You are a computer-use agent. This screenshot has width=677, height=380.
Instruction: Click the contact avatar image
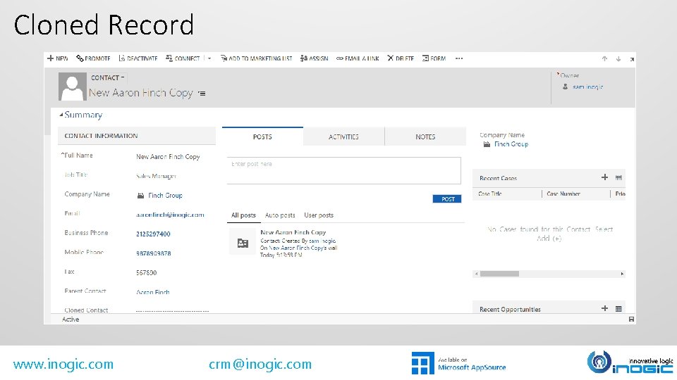[x=72, y=86]
